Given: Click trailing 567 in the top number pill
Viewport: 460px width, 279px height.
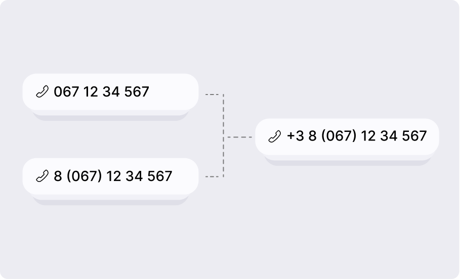Looking at the screenshot, I should click(x=137, y=91).
